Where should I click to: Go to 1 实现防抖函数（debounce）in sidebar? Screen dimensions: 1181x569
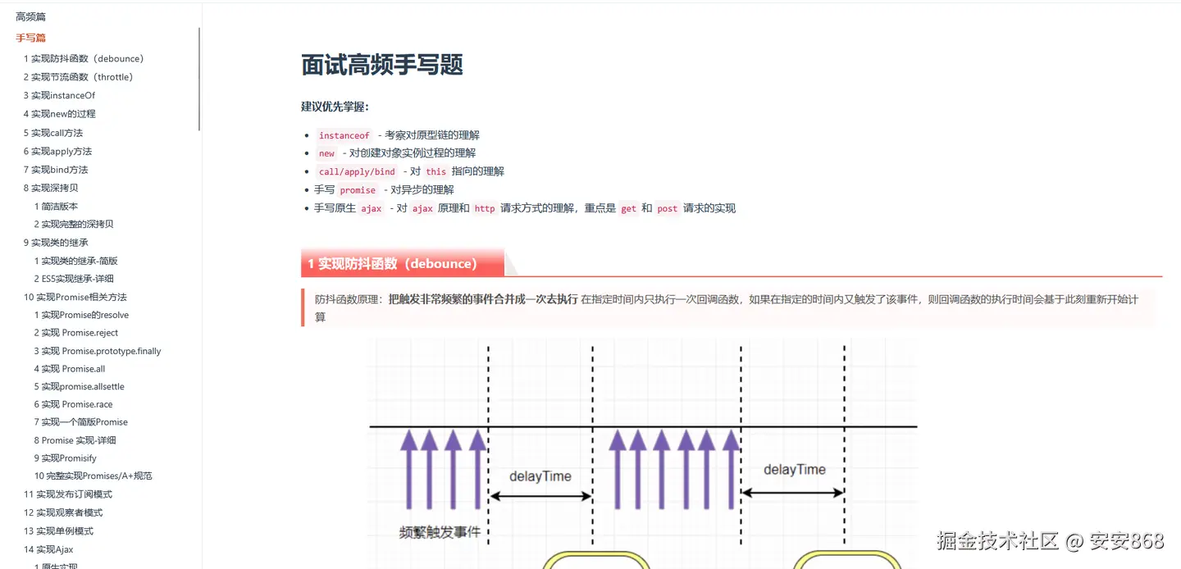click(x=84, y=59)
